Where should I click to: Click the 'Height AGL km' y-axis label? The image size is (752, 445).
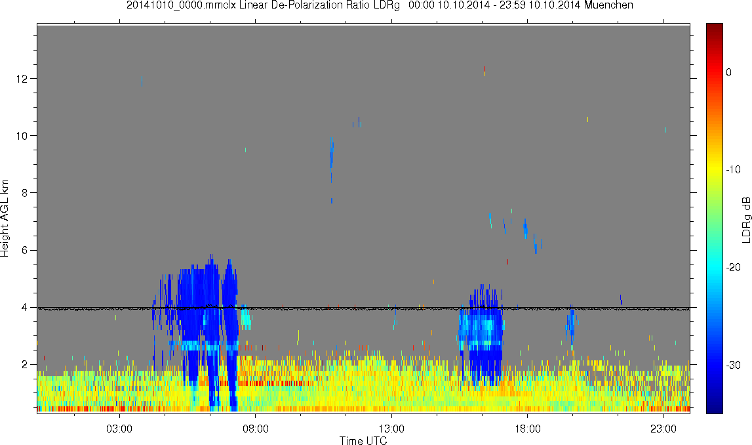(5, 219)
